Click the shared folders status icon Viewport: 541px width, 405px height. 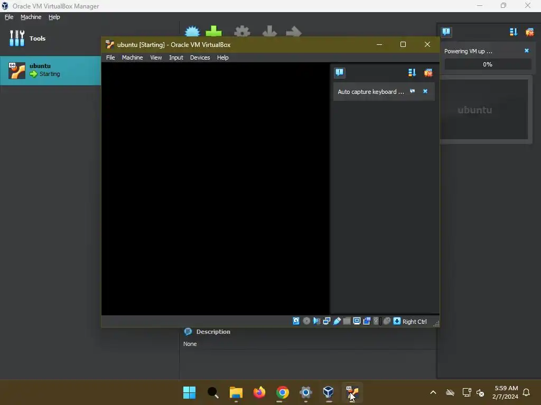coord(347,321)
